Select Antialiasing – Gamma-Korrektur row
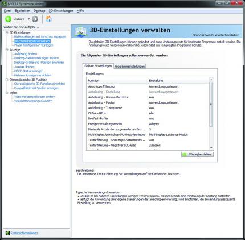This screenshot has height=240, width=245. pos(148,97)
